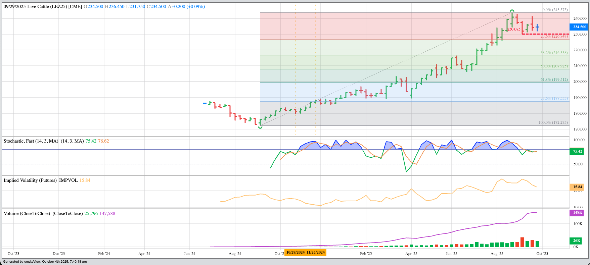590x265 pixels.
Task: Click the green swing-low arc marker near 172
Action: click(x=260, y=127)
